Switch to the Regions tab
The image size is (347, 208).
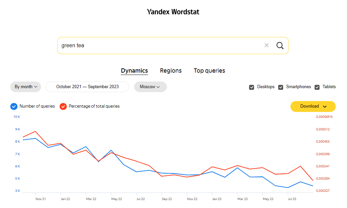[171, 70]
